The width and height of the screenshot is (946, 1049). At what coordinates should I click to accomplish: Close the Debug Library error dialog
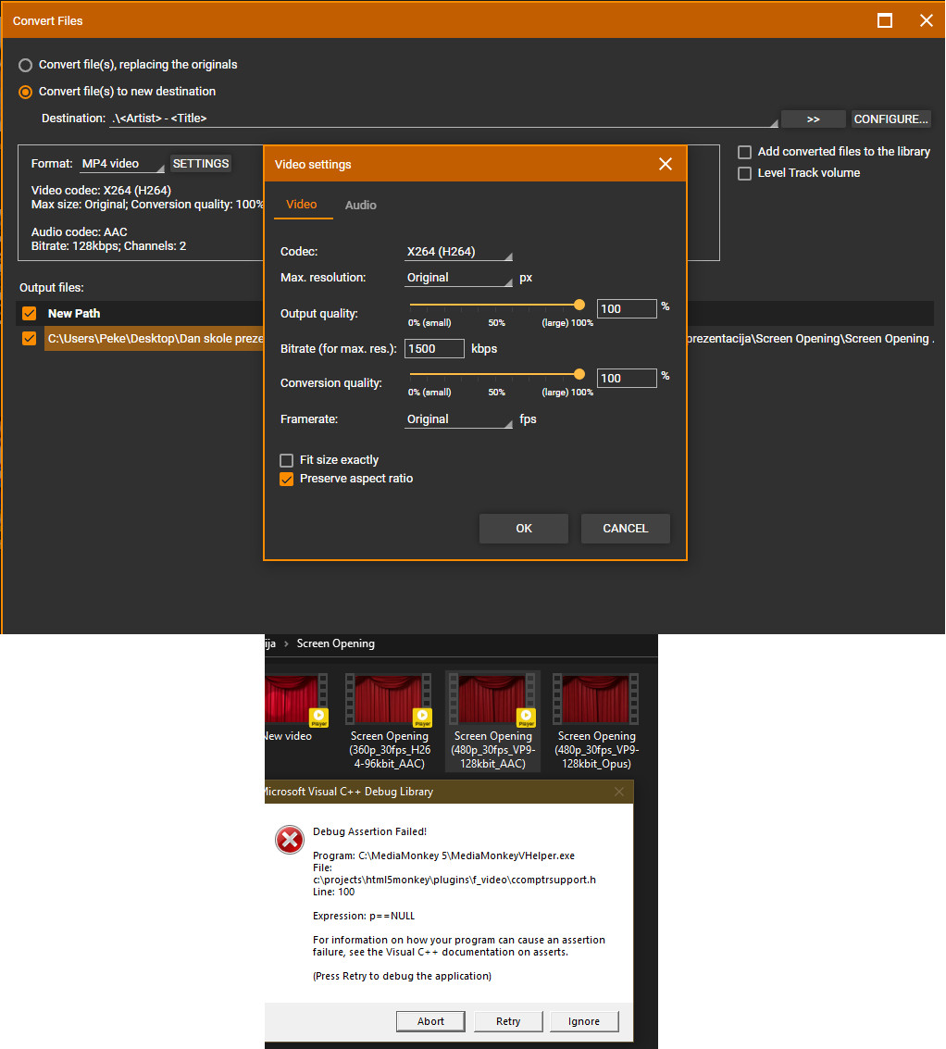[619, 792]
